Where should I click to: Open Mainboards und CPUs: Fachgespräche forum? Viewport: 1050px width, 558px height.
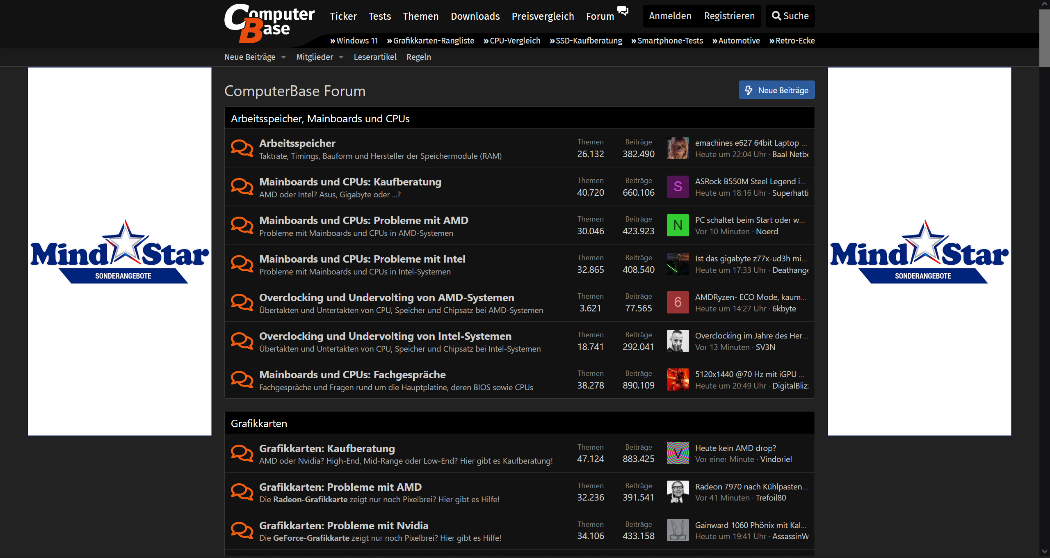click(352, 375)
